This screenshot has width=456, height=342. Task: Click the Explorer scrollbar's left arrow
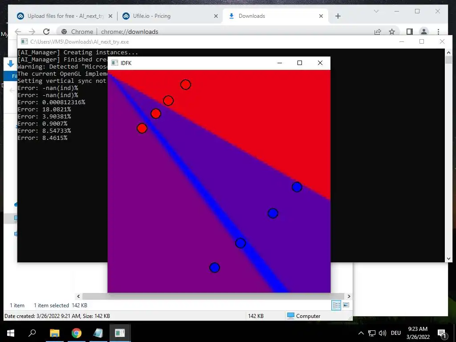click(78, 296)
